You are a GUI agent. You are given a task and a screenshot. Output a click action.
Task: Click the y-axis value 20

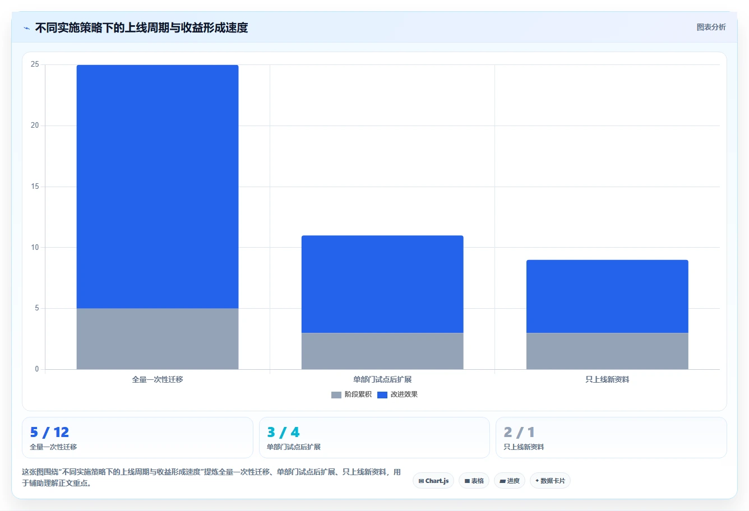coord(35,126)
